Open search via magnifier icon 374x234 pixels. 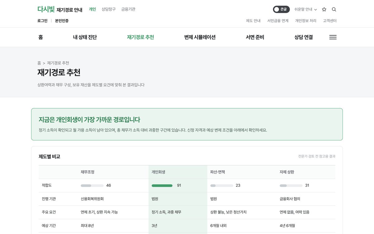[334, 9]
